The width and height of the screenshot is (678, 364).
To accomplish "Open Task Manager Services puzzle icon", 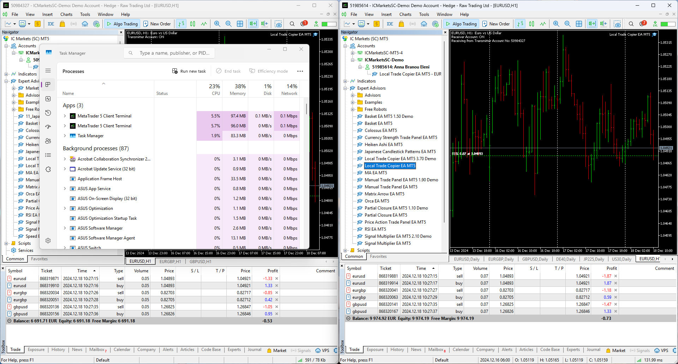I will [48, 169].
